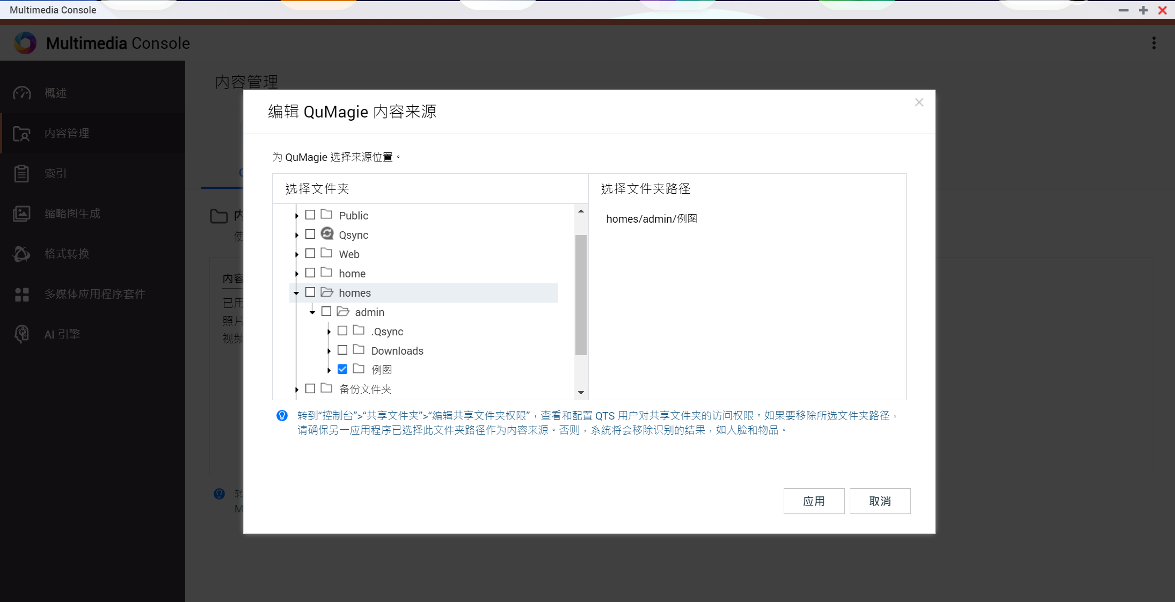Click the Qsync sync folder icon

327,233
